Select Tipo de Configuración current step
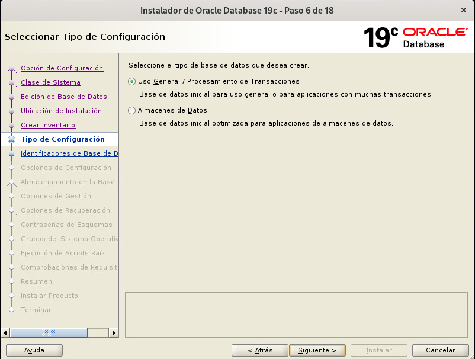 62,139
